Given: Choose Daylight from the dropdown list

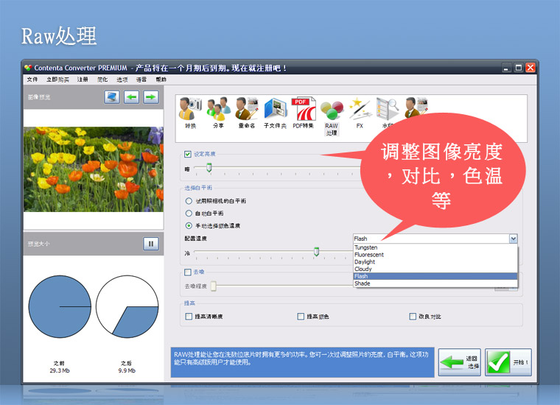Looking at the screenshot, I should coord(435,262).
